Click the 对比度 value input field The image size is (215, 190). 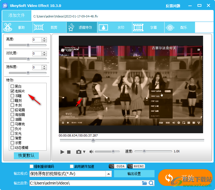point(37,53)
